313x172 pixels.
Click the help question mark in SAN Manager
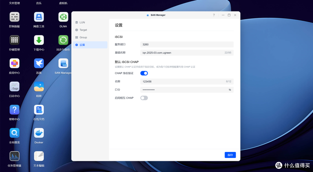(214, 15)
